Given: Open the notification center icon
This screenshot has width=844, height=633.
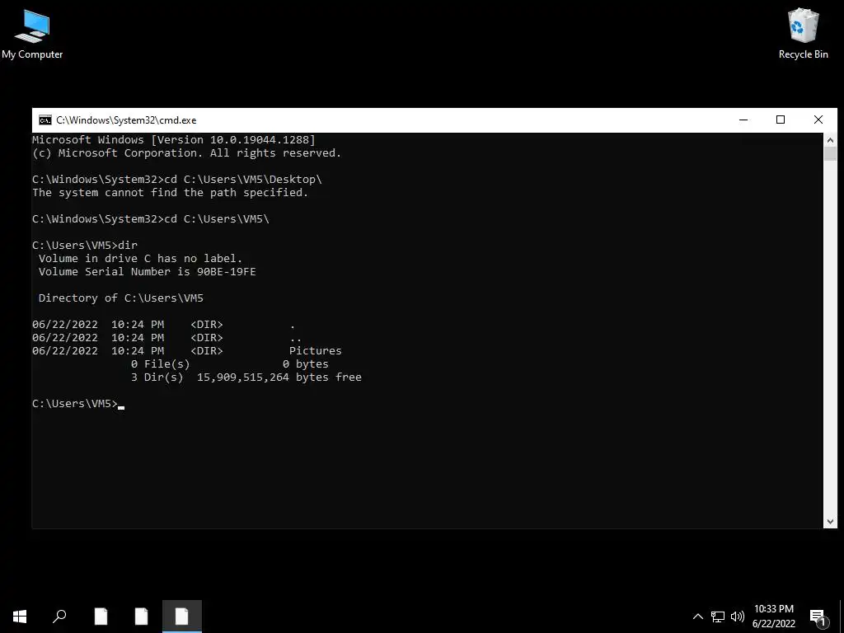Looking at the screenshot, I should point(818,617).
